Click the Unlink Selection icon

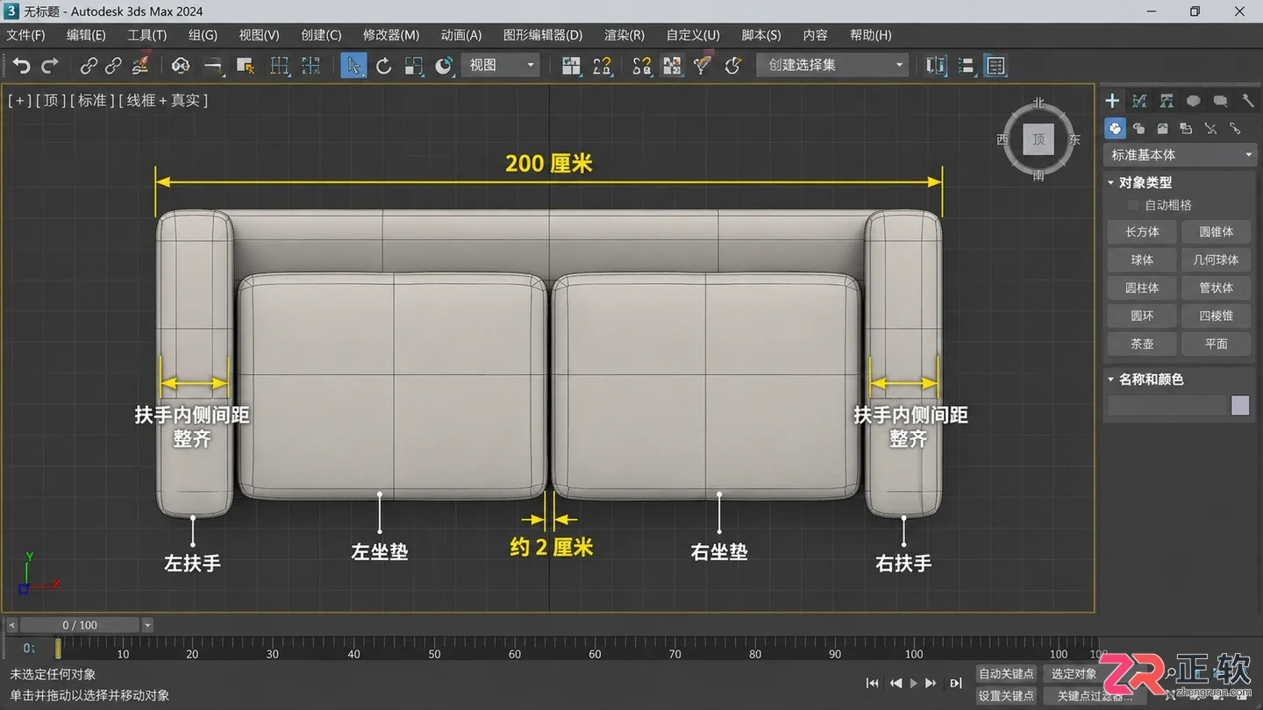pos(114,66)
